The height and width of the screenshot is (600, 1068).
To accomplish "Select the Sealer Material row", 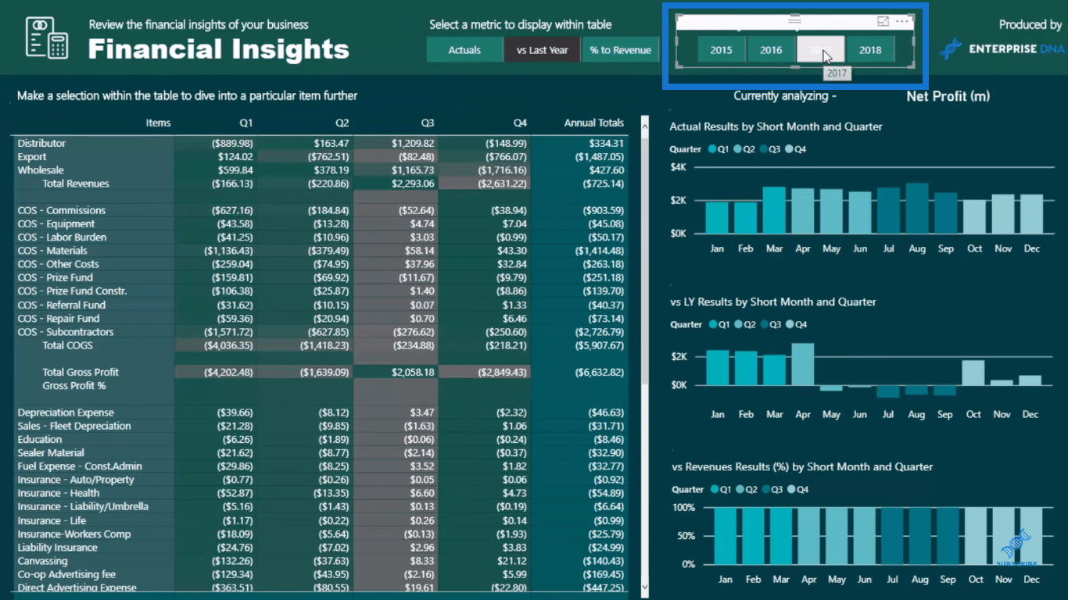I will [321, 452].
